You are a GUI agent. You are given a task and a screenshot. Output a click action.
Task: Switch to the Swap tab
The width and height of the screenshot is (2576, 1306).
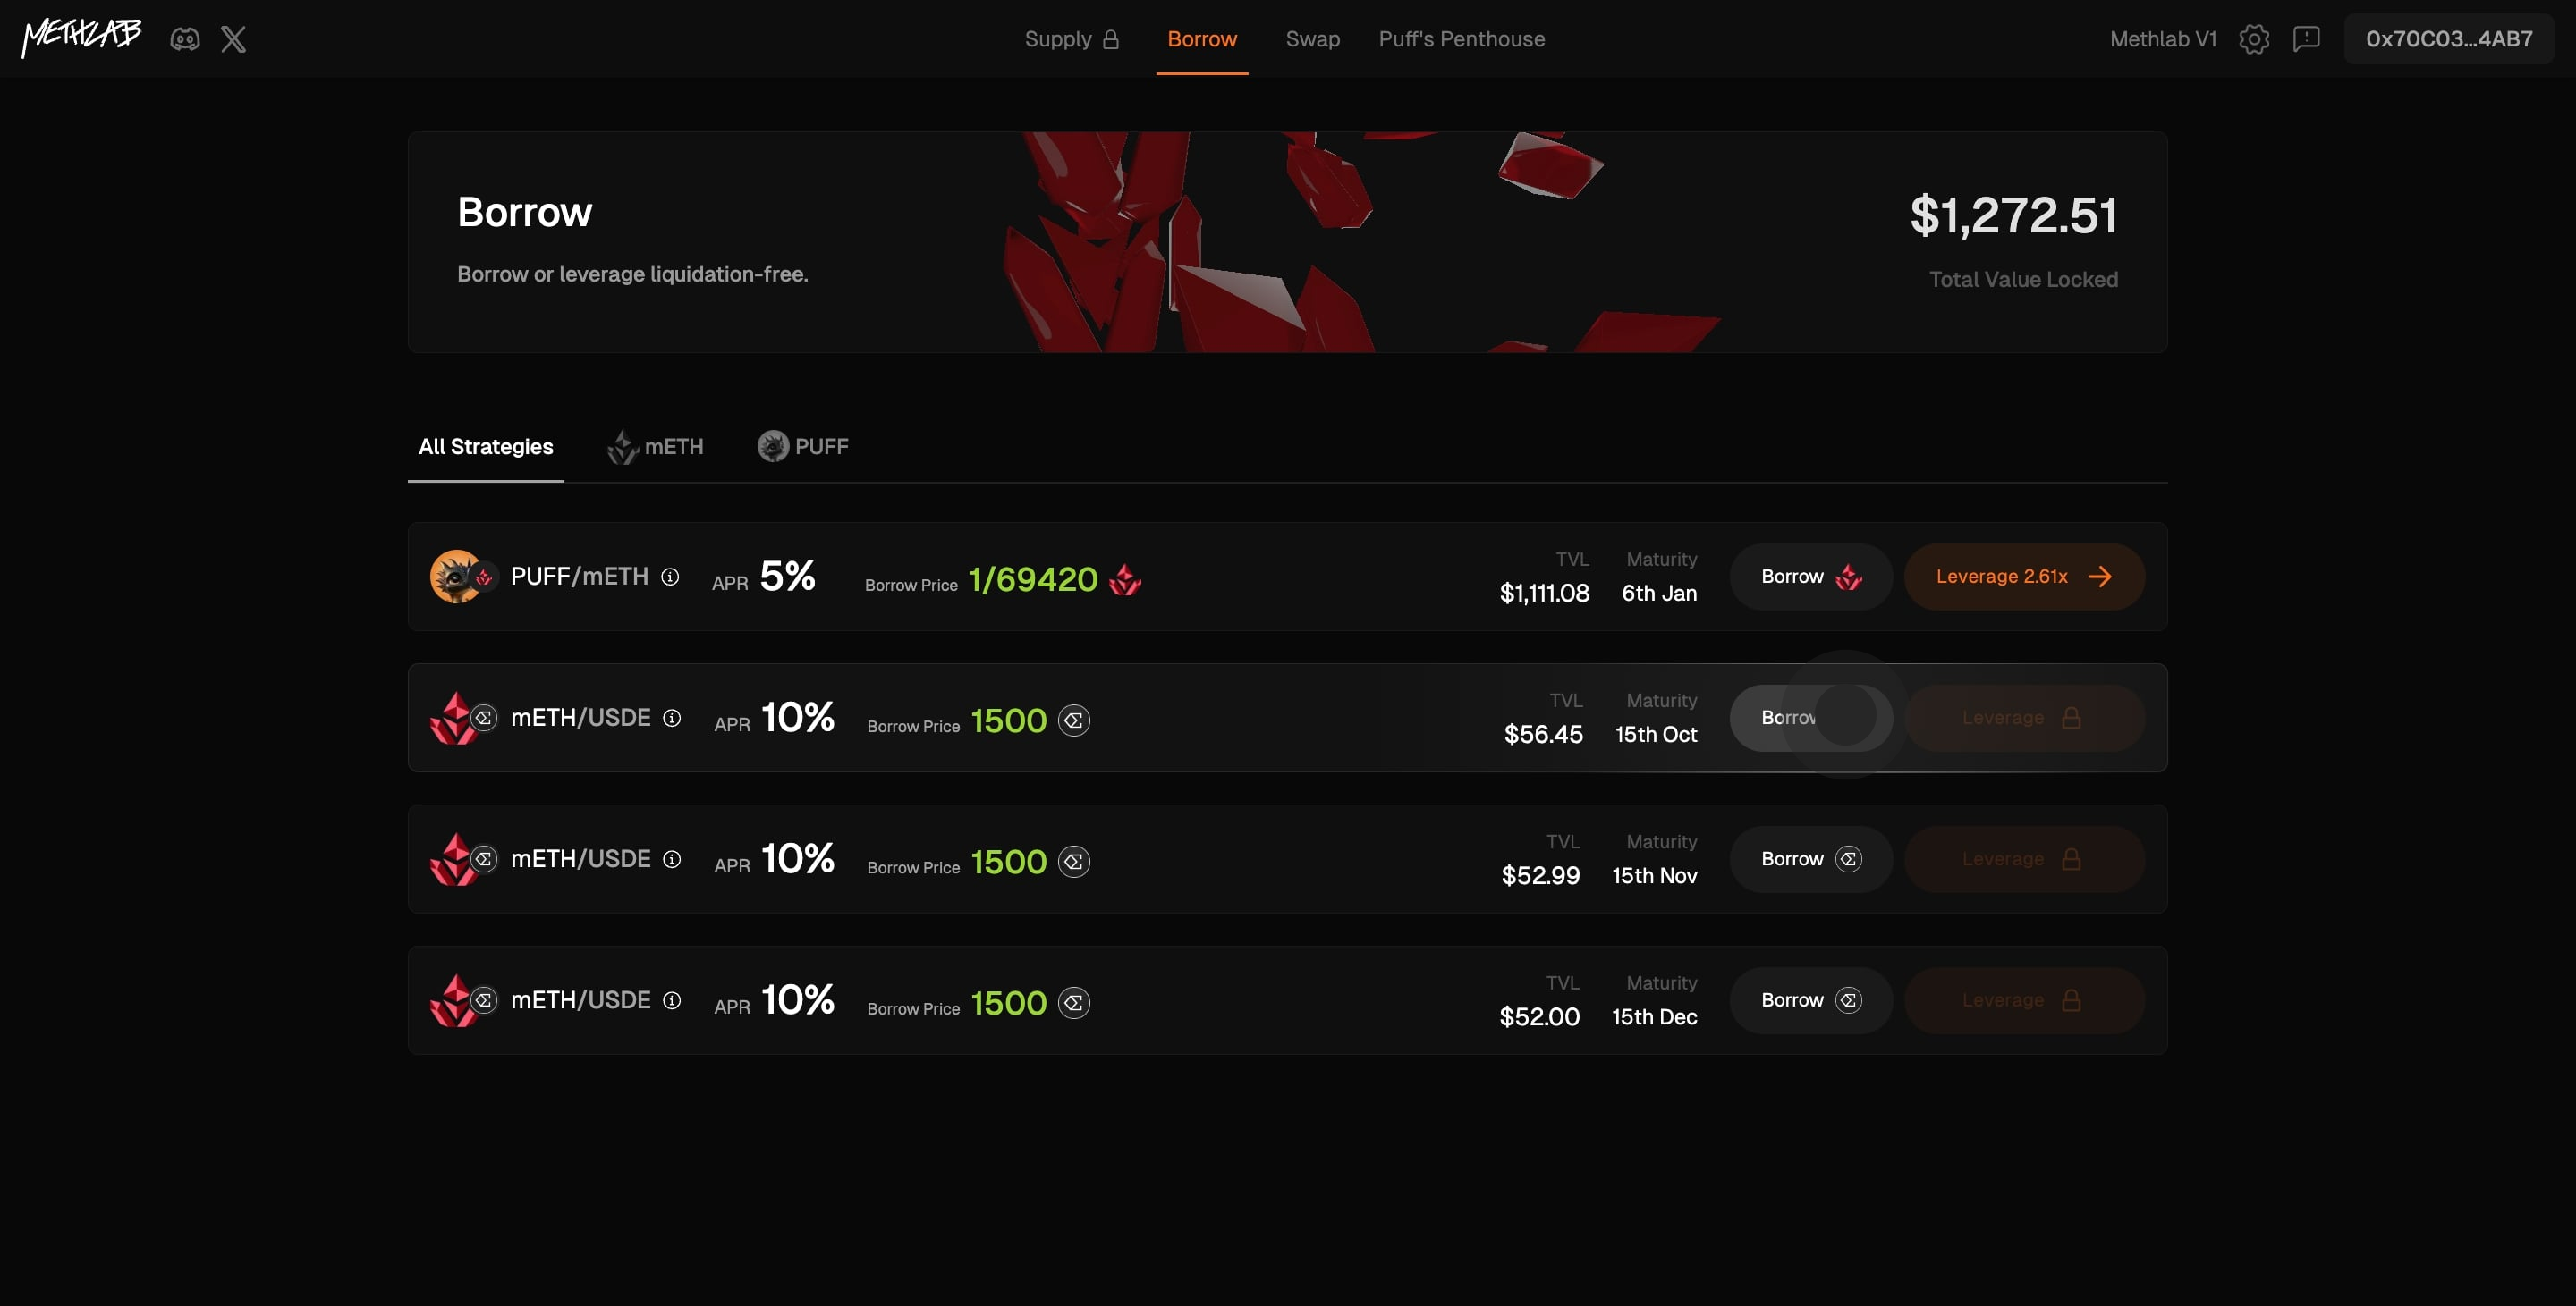(x=1312, y=39)
